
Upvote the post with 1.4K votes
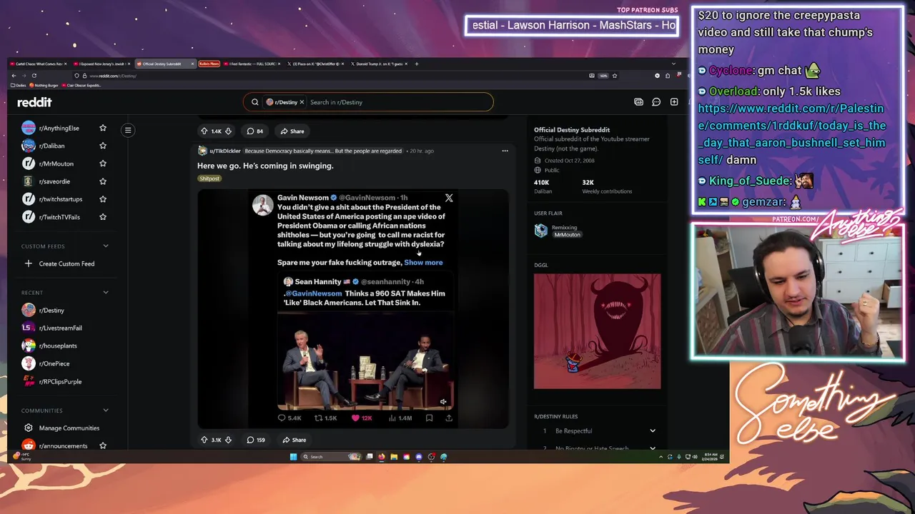[204, 131]
